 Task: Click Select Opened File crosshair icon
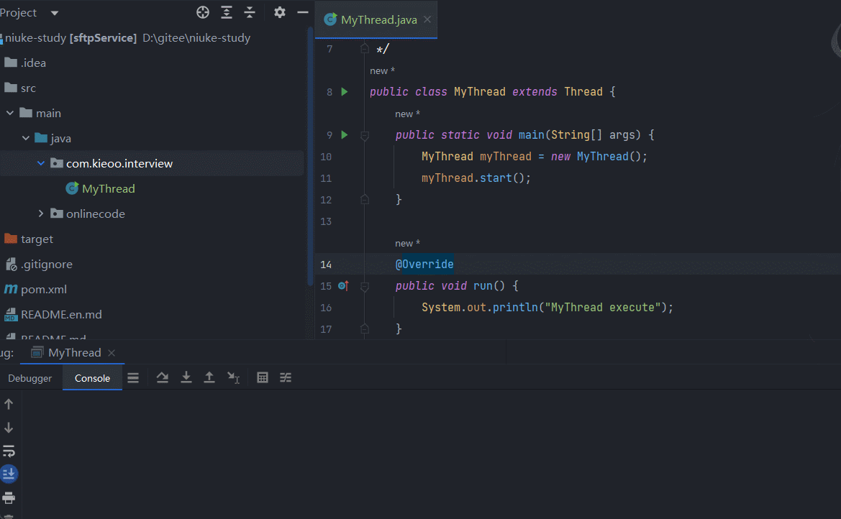203,12
